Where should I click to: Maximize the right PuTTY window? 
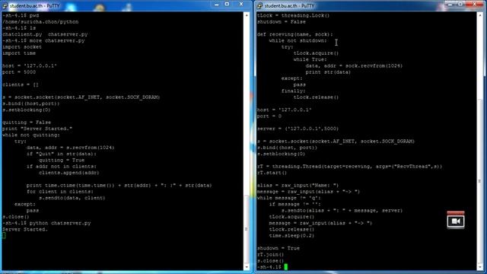coord(460,4)
